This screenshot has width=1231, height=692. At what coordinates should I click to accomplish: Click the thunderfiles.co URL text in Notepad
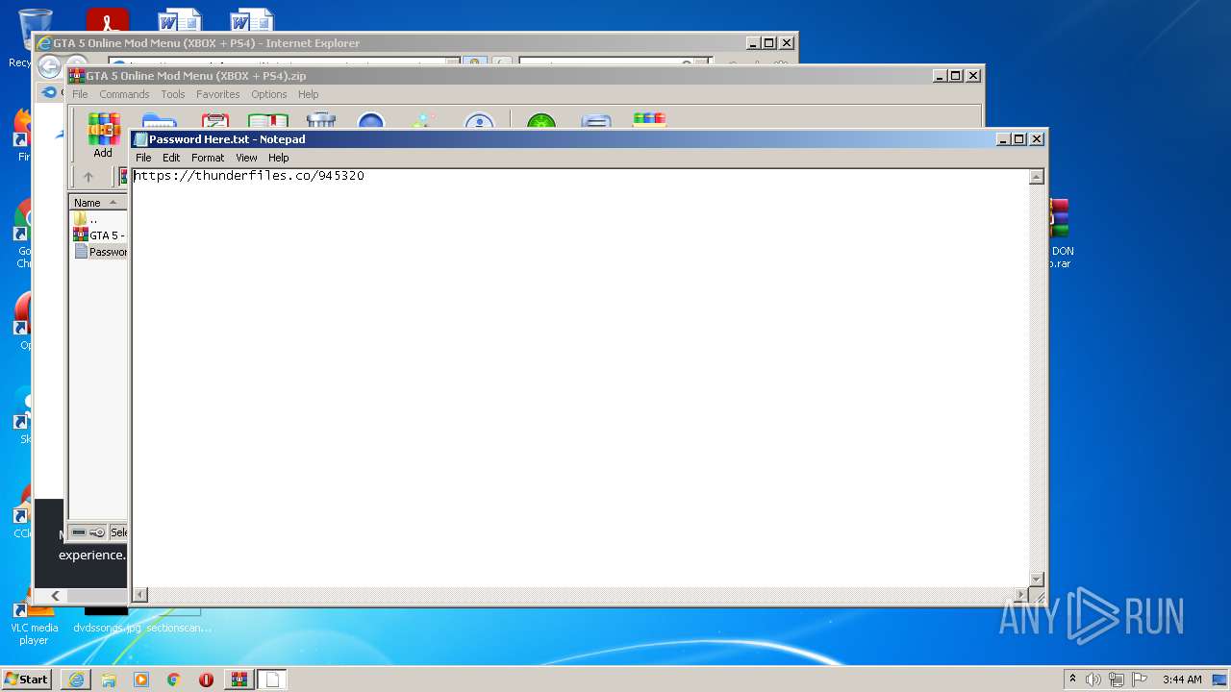coord(249,176)
